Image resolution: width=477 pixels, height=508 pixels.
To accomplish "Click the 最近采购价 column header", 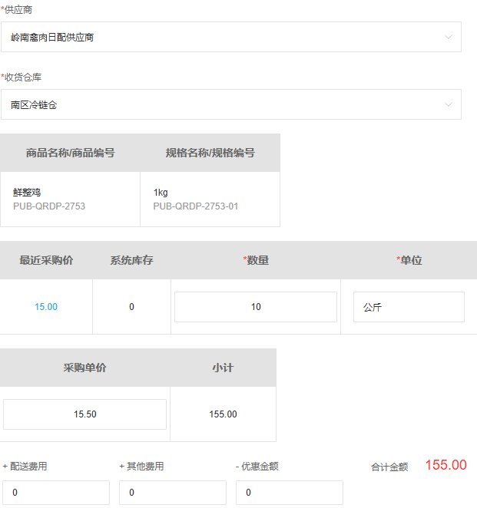I will 46,260.
